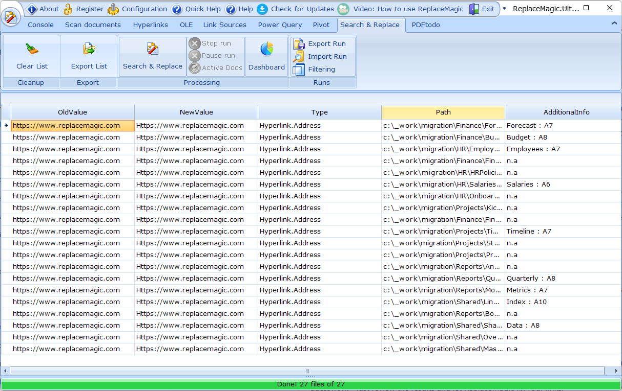Click Export Run
This screenshot has width=622, height=391.
[320, 44]
